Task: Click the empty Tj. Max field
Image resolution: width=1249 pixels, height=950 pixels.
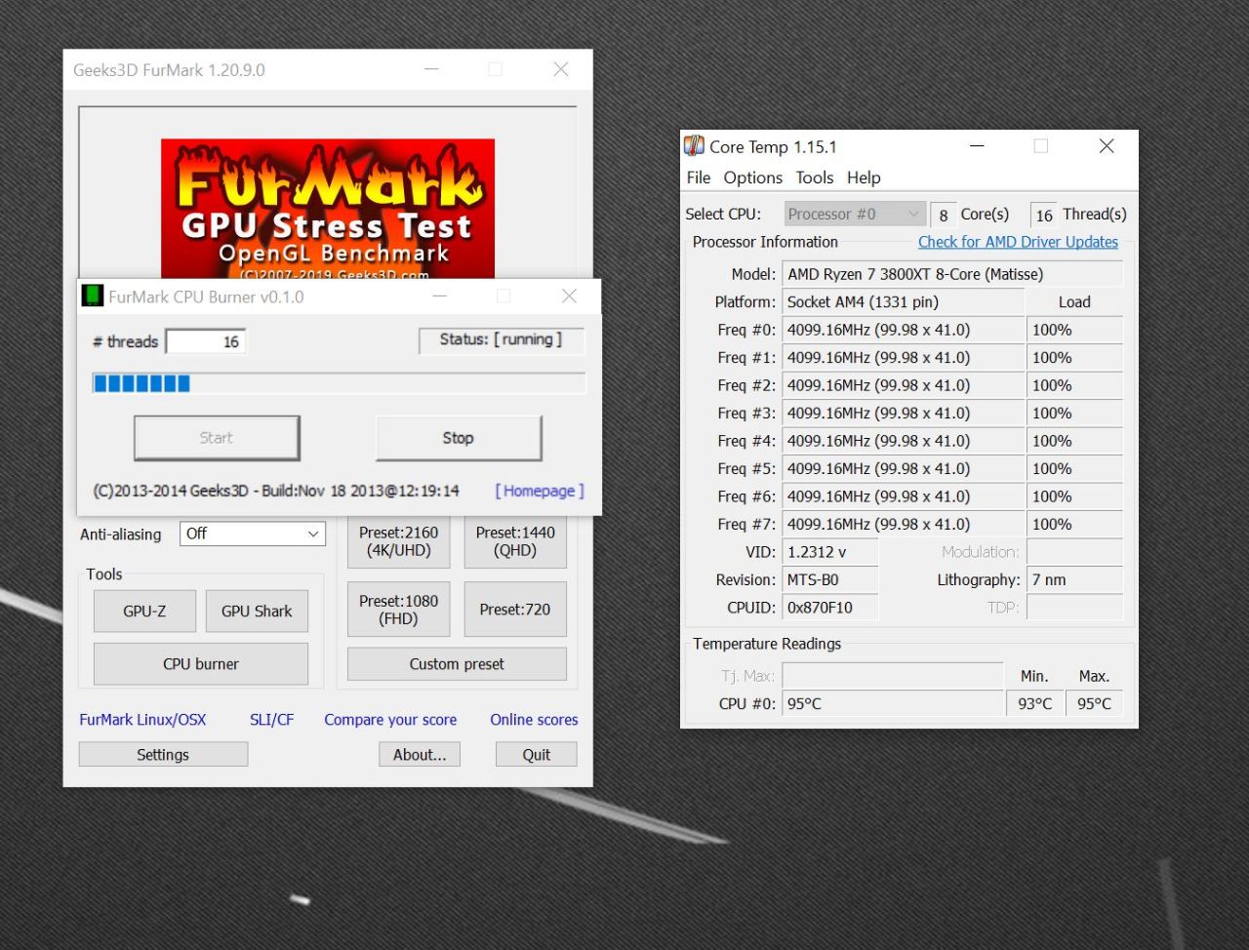Action: (893, 675)
